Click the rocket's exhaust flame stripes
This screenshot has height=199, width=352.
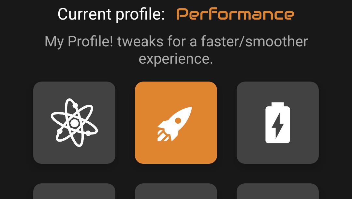pos(163,136)
